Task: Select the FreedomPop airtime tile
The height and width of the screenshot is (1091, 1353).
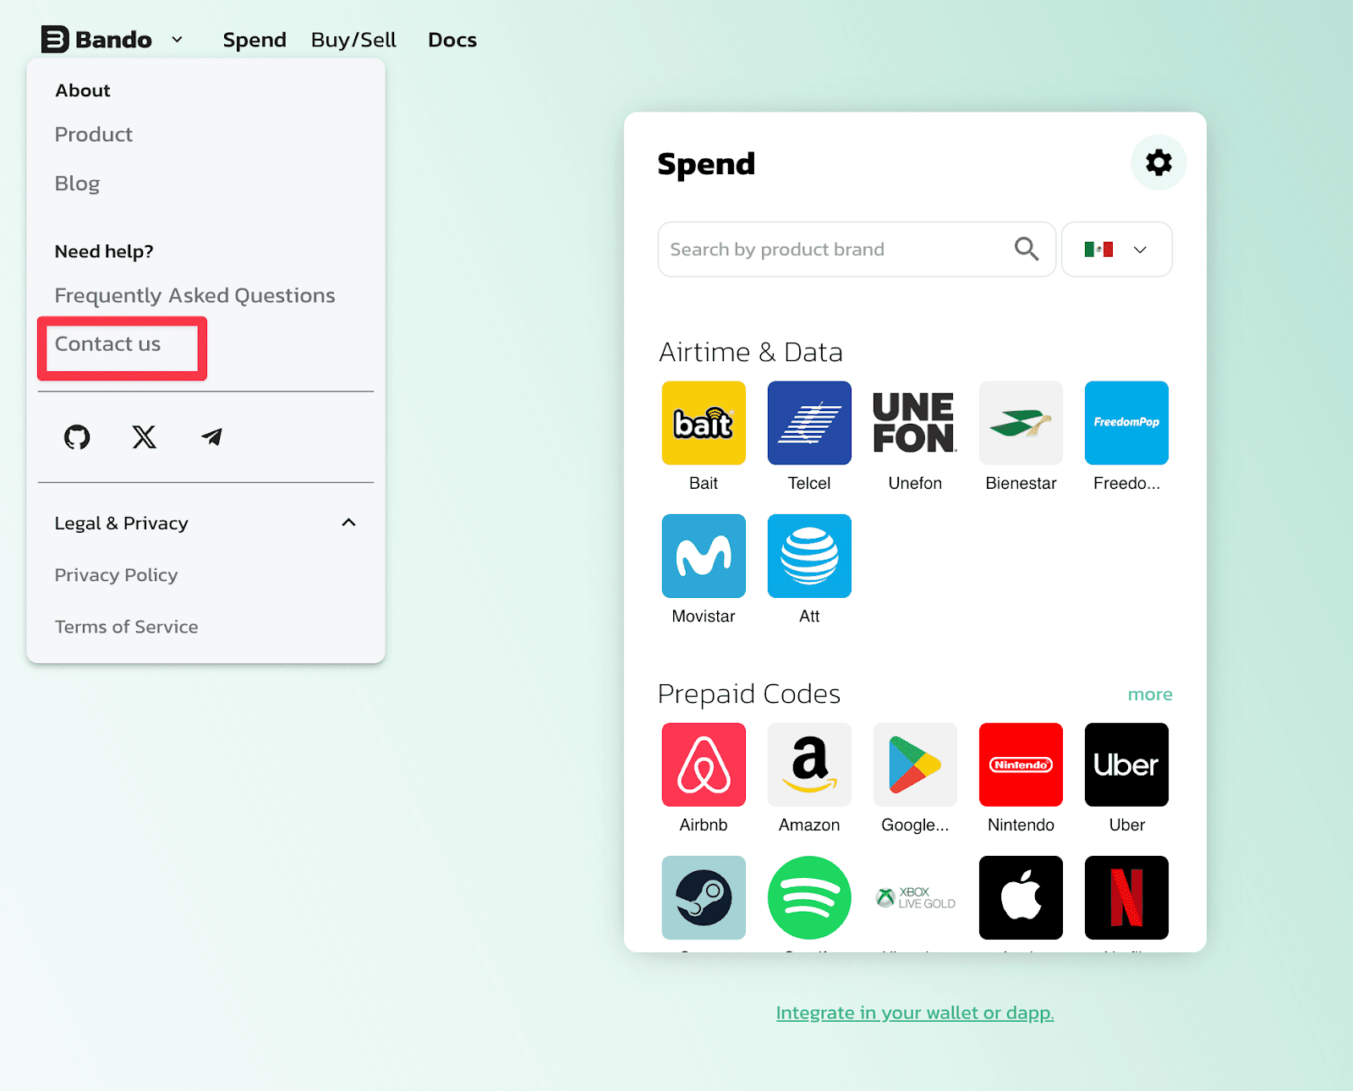Action: (x=1126, y=423)
